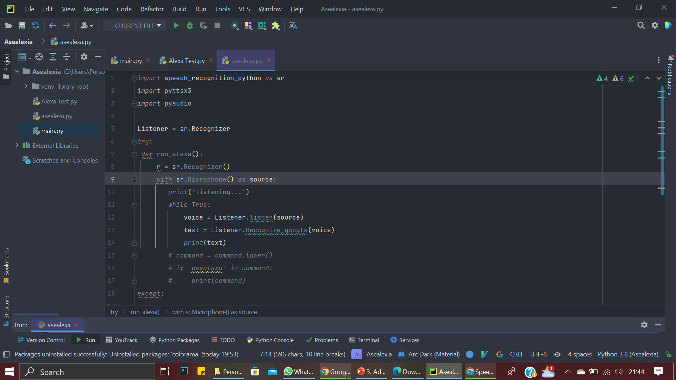The image size is (676, 380).
Task: Expand External Libraries tree node
Action: click(17, 145)
